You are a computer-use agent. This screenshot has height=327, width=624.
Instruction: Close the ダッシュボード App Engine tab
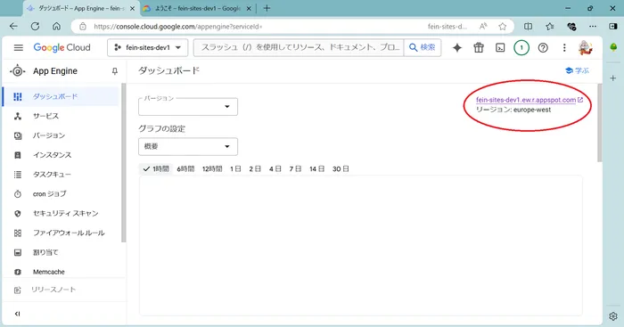132,8
